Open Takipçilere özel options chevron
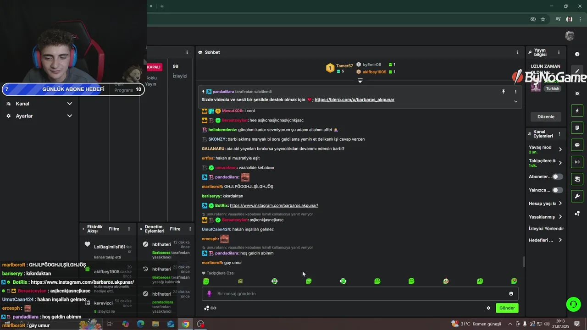The height and width of the screenshot is (330, 587). coord(560,163)
